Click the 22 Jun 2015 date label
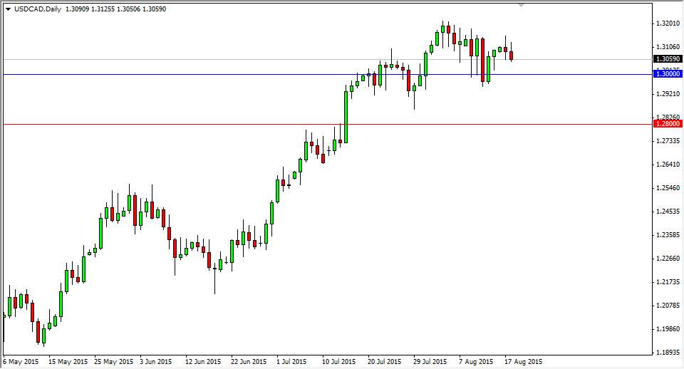 coord(249,362)
